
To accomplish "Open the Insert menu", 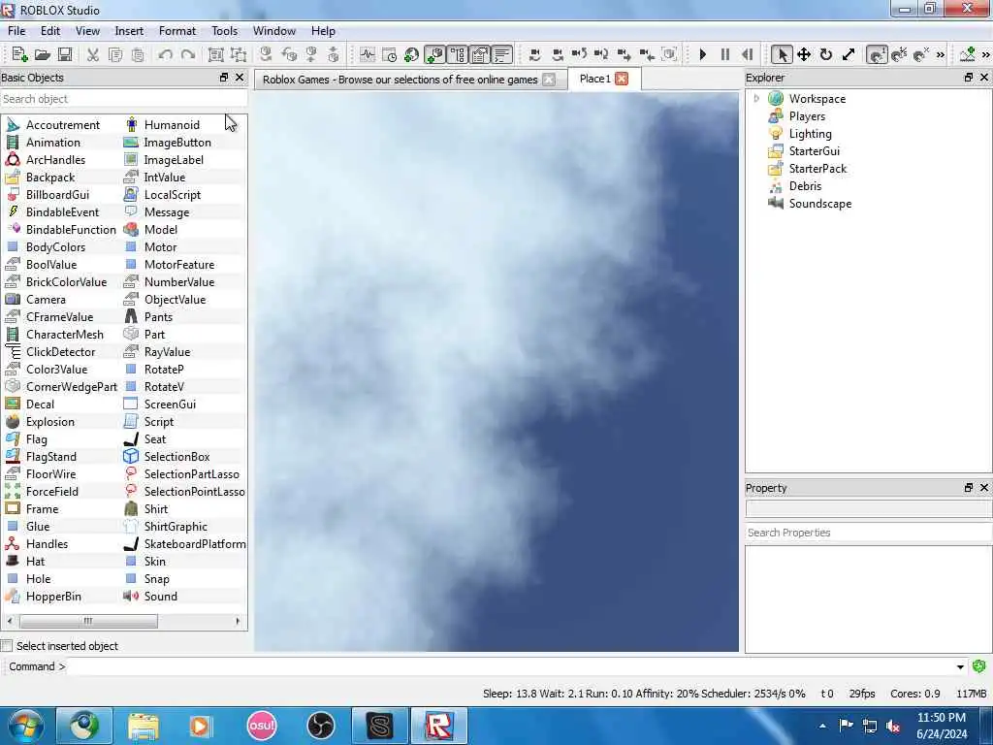I will tap(129, 30).
